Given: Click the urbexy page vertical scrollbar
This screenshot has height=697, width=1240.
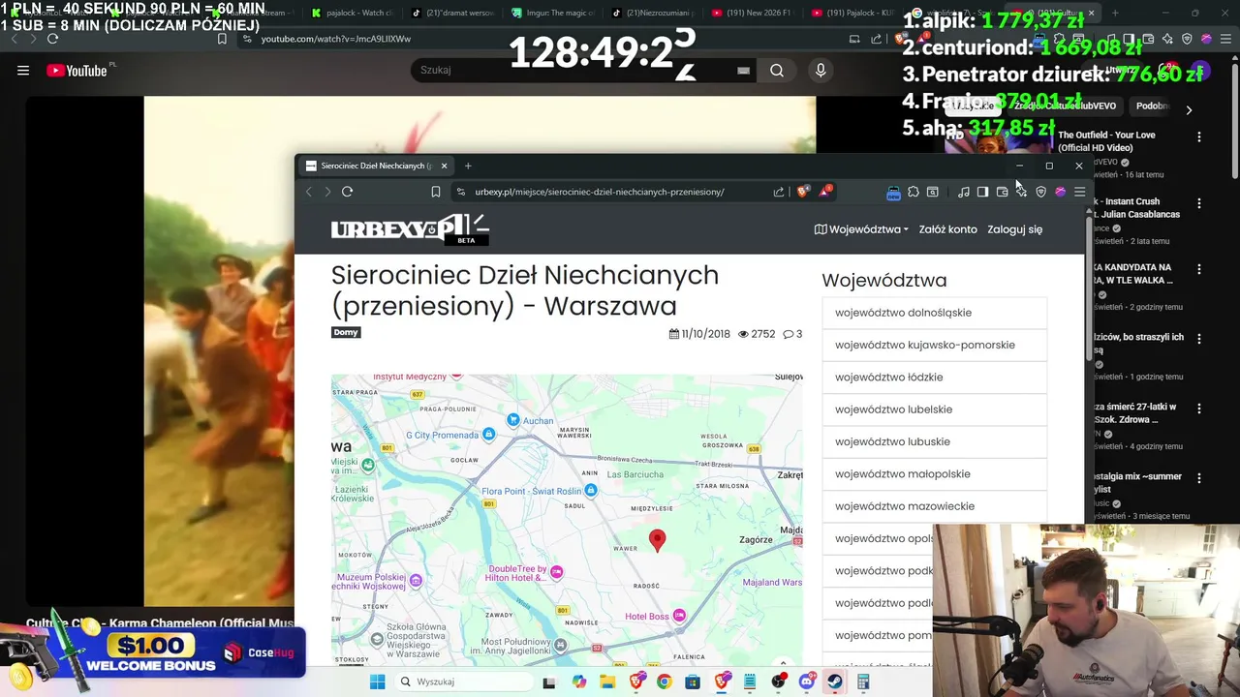Looking at the screenshot, I should click(x=1088, y=290).
